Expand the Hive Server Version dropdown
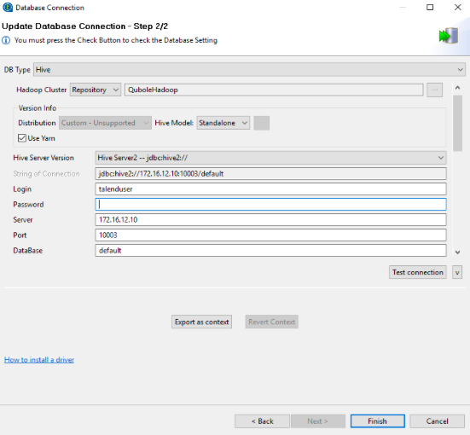 click(x=270, y=158)
